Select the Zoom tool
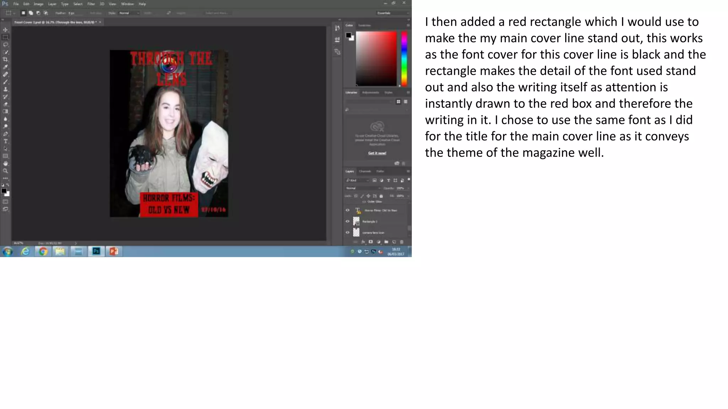728x409 pixels. [x=5, y=171]
